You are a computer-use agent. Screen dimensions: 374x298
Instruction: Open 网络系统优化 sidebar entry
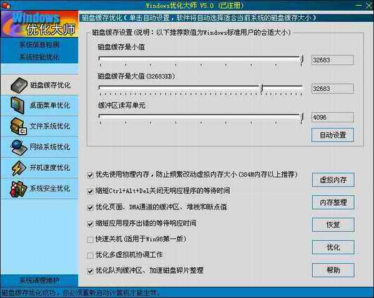point(39,147)
